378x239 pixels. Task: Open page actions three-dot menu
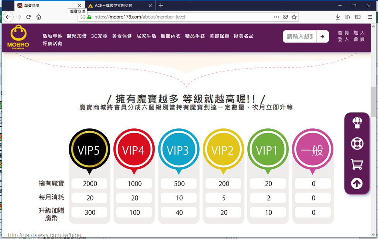[x=276, y=17]
